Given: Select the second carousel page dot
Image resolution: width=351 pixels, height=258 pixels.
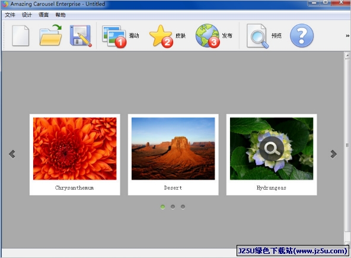Looking at the screenshot, I should [173, 207].
